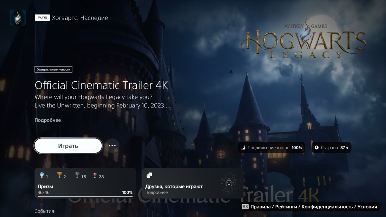
Task: Click "Подробнее" under the trailer description
Action: [48, 120]
